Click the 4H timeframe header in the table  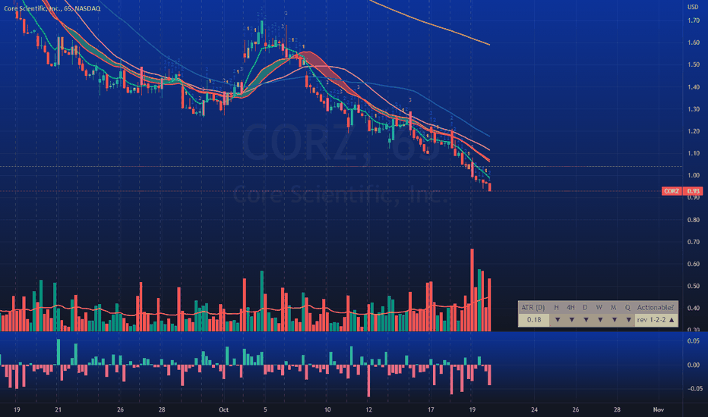click(x=571, y=308)
